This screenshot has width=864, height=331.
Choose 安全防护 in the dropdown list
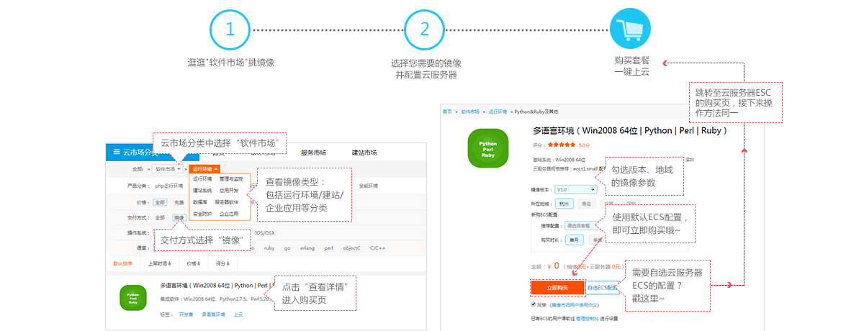(202, 214)
